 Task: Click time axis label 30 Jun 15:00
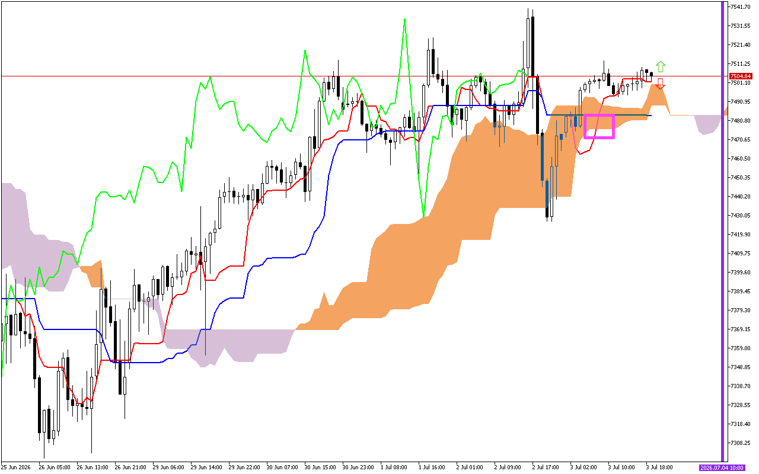pyautogui.click(x=320, y=467)
